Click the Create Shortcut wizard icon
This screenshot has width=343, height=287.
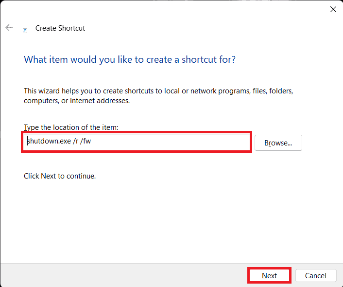[x=25, y=30]
